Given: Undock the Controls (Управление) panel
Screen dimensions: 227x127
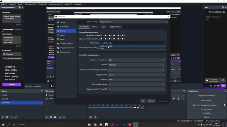Looking at the screenshot, I should click(226, 91).
